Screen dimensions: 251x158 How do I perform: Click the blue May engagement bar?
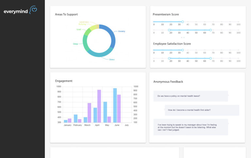pyautogui.click(x=105, y=112)
